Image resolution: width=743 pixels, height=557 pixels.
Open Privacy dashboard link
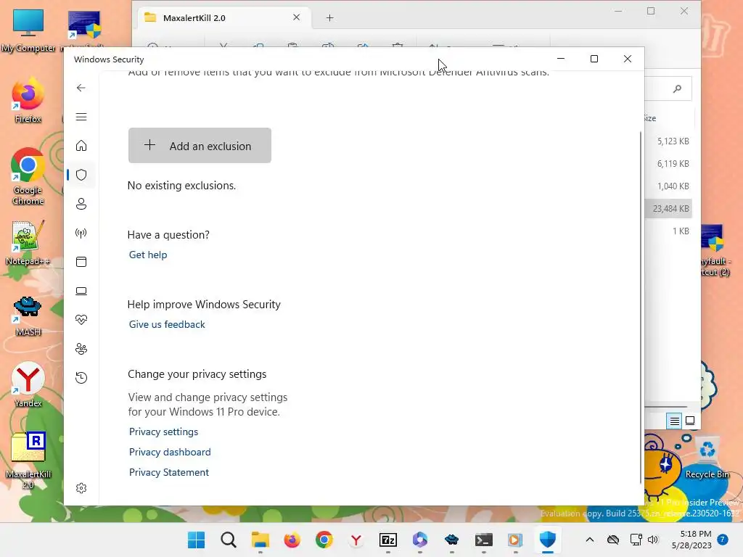pos(170,453)
